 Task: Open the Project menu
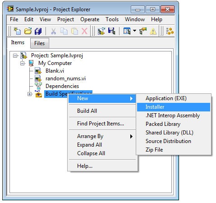pos(65,19)
